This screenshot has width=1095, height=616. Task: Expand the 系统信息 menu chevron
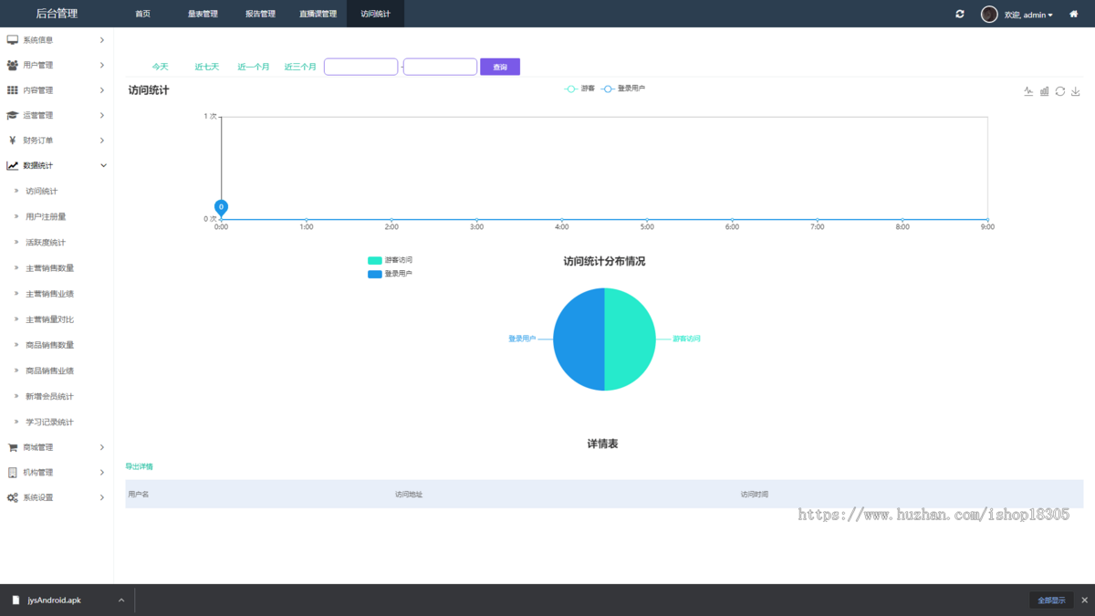(102, 40)
